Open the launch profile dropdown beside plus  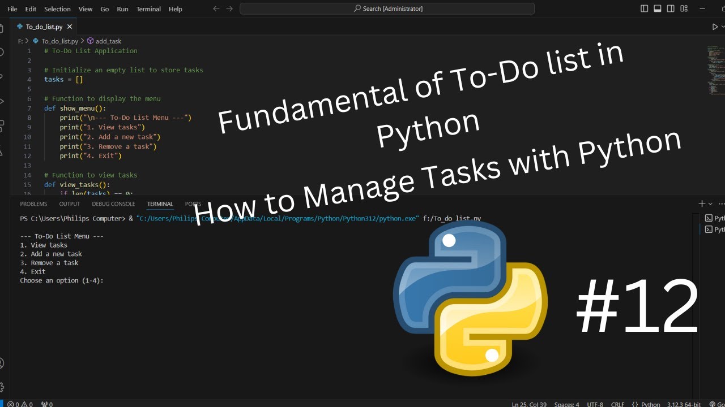click(710, 204)
